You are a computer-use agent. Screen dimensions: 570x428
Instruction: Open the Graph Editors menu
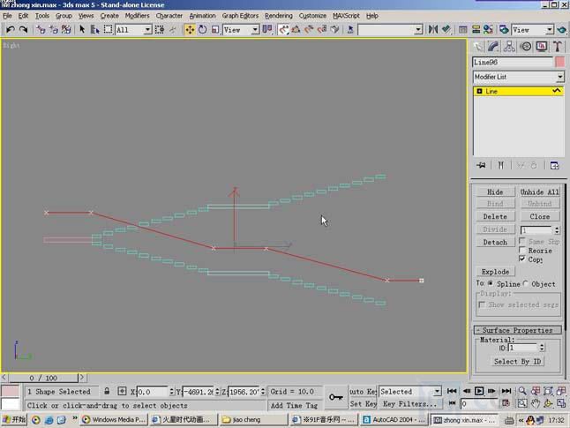click(240, 16)
